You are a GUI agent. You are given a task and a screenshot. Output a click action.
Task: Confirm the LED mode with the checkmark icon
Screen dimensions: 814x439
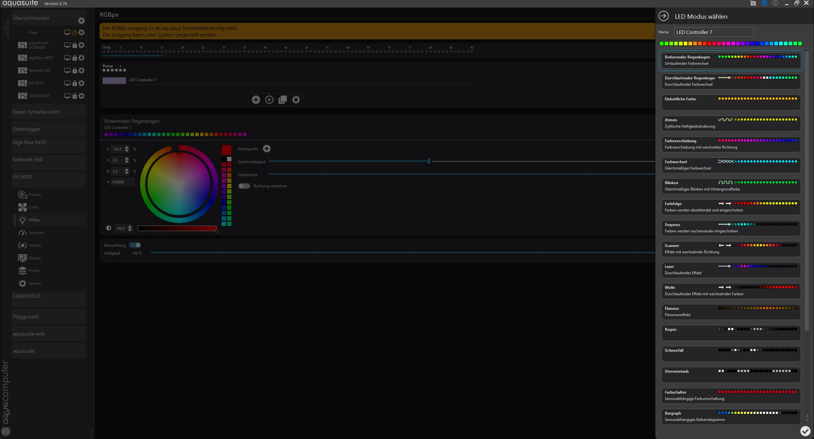tap(805, 431)
